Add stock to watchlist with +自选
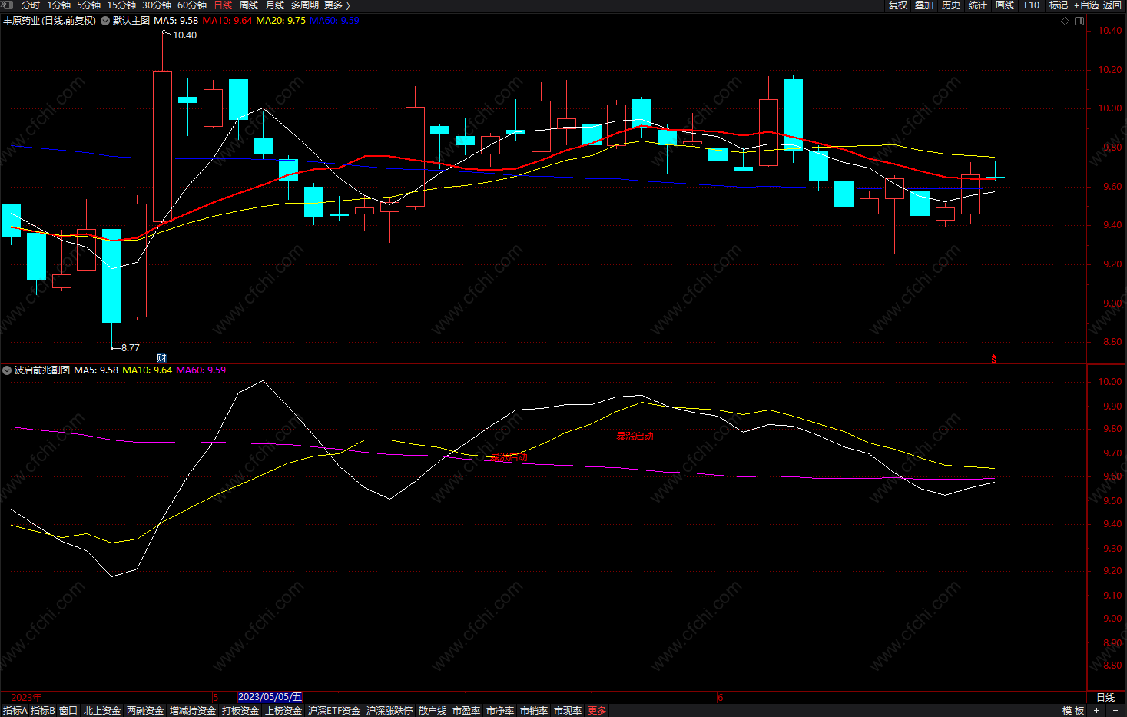Image resolution: width=1127 pixels, height=717 pixels. (1086, 5)
